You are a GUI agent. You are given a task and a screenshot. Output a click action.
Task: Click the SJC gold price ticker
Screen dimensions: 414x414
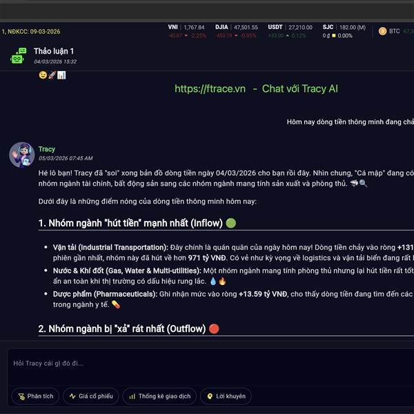click(344, 31)
